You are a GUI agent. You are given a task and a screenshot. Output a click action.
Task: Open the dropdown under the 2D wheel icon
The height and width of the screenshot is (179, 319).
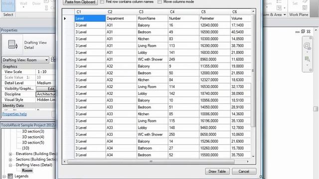[x=307, y=52]
